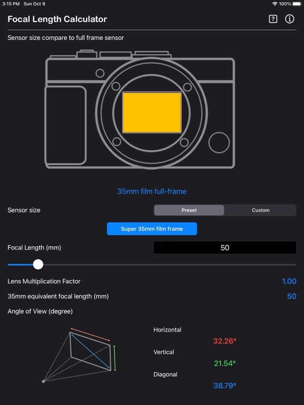Click the 3:15 PM clock in status bar

[x=11, y=4]
